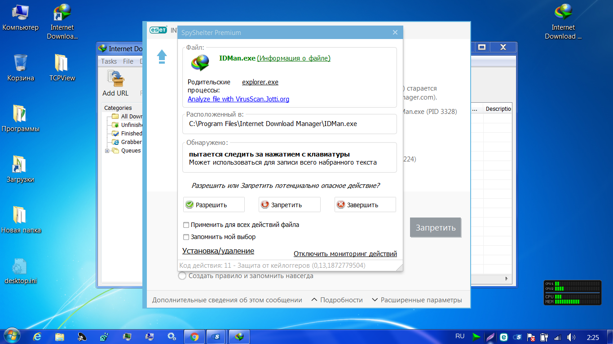Switch to Internet Download Manager taskbar button
Screen dimensions: 613x344
(240, 336)
